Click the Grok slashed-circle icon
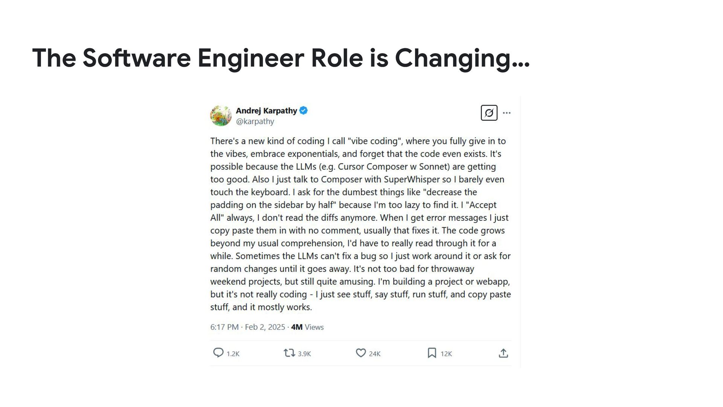The width and height of the screenshot is (723, 407). pyautogui.click(x=489, y=113)
